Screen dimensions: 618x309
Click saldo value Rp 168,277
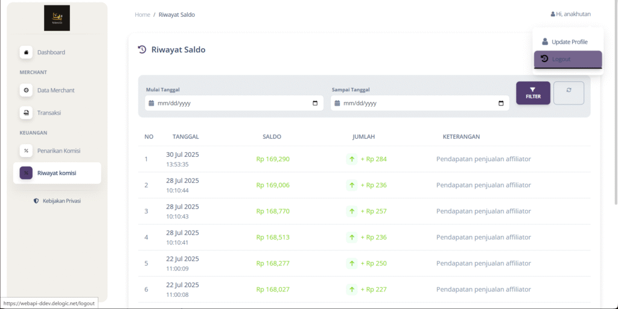(273, 263)
